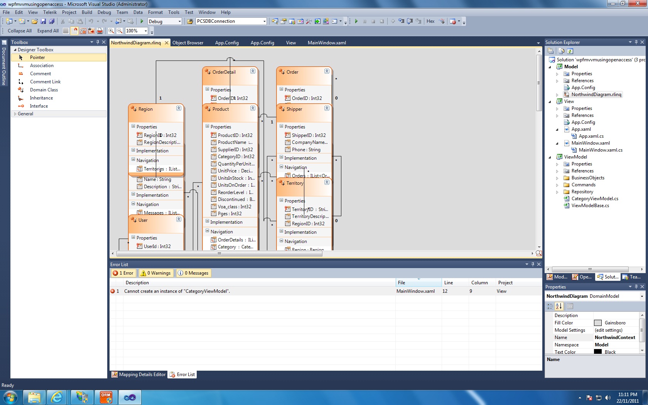Toggle the 1 Error filter button
Screen dimensions: 648x405
[x=123, y=273]
